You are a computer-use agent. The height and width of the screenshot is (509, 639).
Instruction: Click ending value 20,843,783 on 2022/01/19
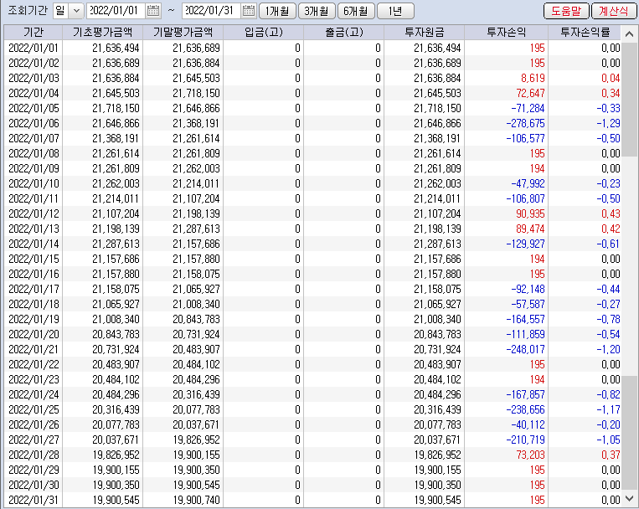[x=196, y=320]
